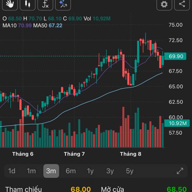Open chart settings gear
The width and height of the screenshot is (192, 192).
[164, 4]
